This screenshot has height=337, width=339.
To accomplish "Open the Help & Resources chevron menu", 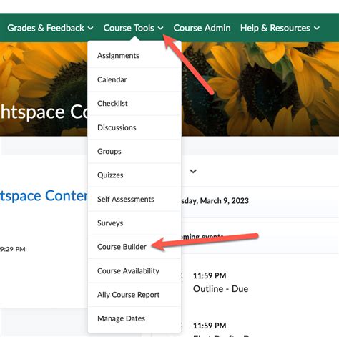I will pyautogui.click(x=317, y=28).
